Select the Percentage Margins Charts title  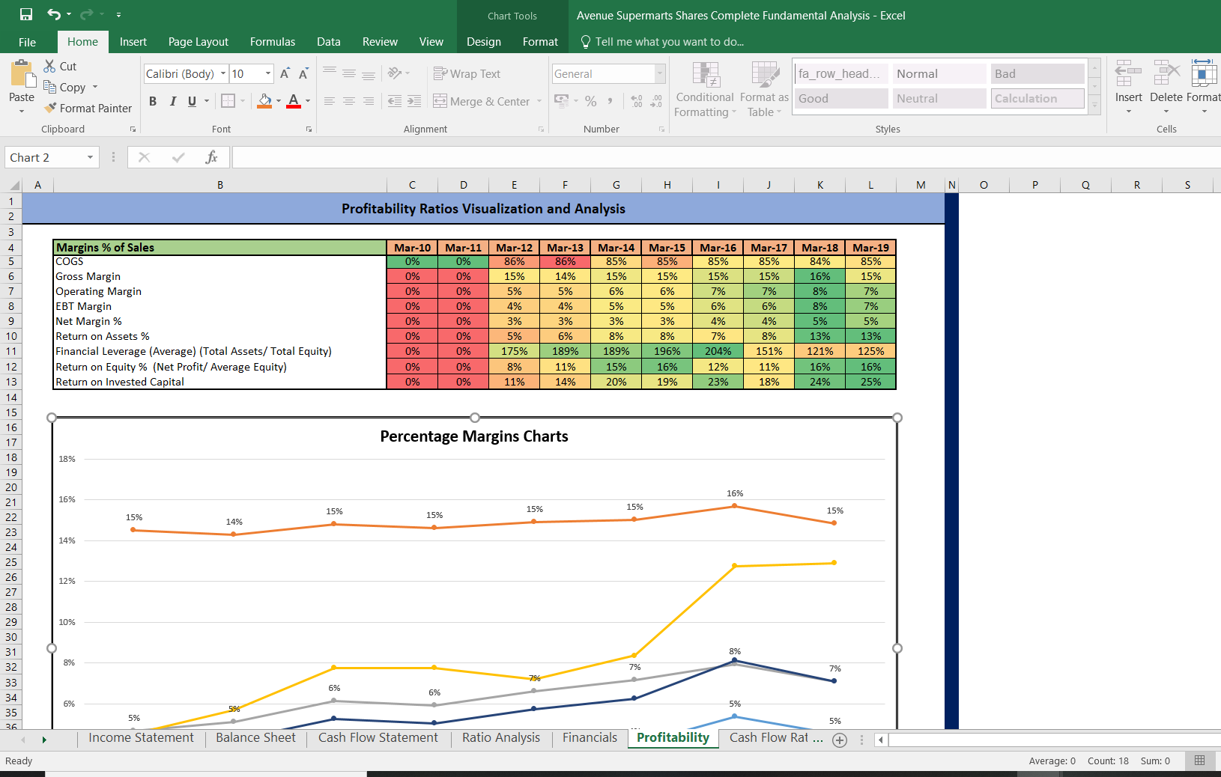point(474,436)
